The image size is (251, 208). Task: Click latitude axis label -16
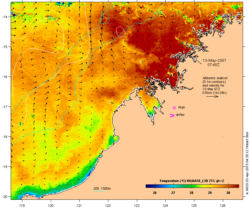[4, 77]
